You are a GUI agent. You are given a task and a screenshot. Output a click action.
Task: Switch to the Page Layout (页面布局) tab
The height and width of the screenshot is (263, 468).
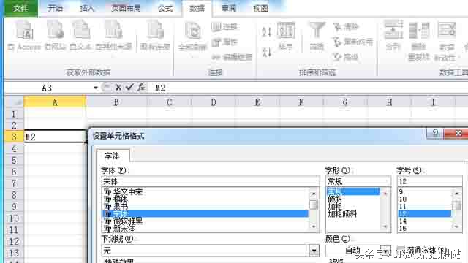pos(126,8)
